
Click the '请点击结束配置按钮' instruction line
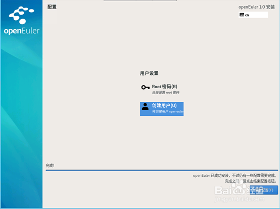pyautogui.click(x=251, y=181)
